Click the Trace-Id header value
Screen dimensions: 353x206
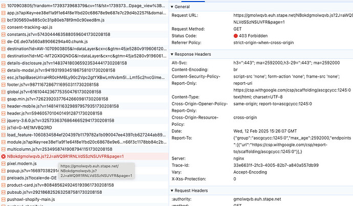pos(276,165)
